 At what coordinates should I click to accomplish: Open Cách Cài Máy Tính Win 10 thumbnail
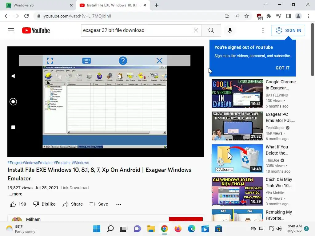pos(237,191)
